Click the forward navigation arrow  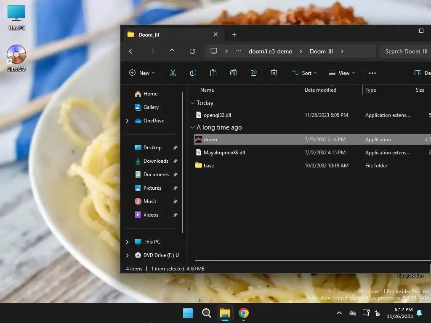coord(152,51)
